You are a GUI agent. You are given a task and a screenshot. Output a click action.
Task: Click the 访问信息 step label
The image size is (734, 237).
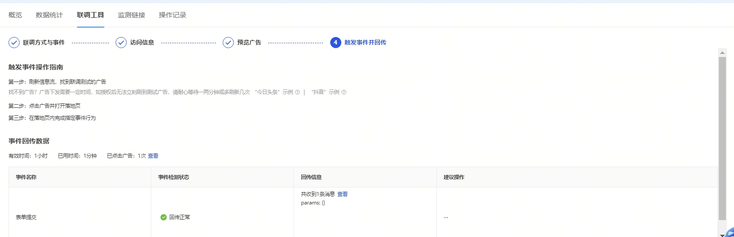142,42
